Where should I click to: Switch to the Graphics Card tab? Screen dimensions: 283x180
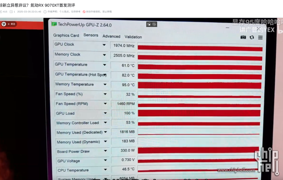[66, 35]
